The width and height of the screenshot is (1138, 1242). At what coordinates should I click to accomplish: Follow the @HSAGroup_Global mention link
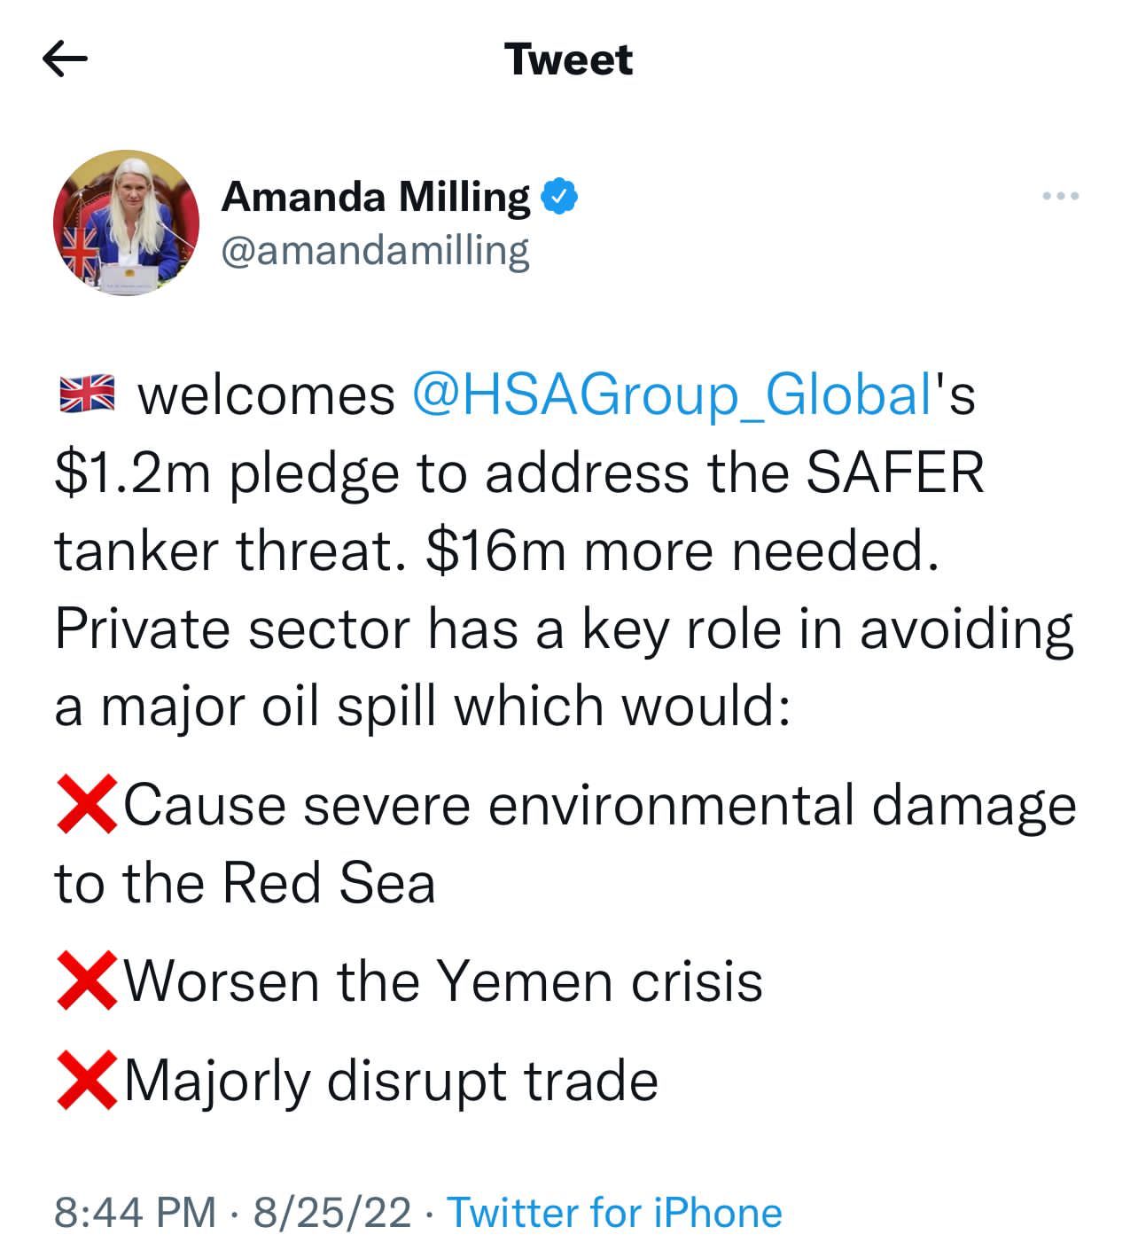[672, 394]
